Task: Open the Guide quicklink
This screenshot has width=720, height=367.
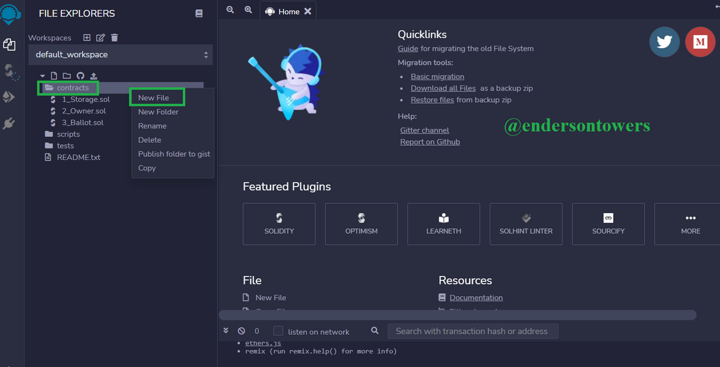Action: pyautogui.click(x=408, y=48)
